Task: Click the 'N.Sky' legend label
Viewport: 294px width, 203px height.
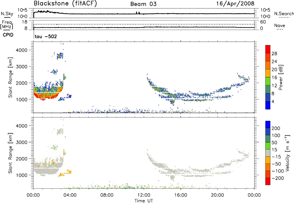Action: pyautogui.click(x=7, y=14)
